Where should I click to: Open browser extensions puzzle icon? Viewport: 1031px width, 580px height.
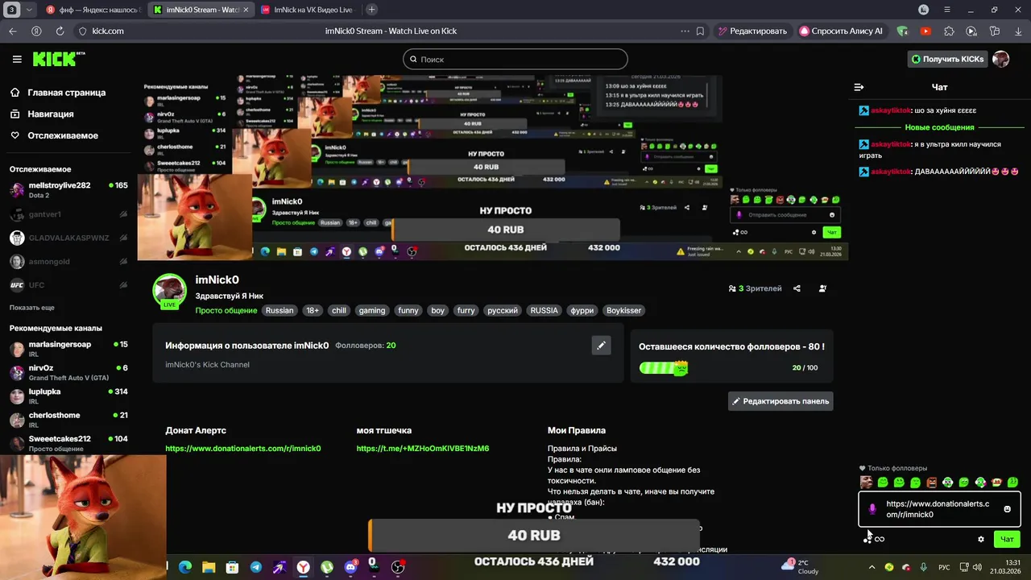point(949,31)
